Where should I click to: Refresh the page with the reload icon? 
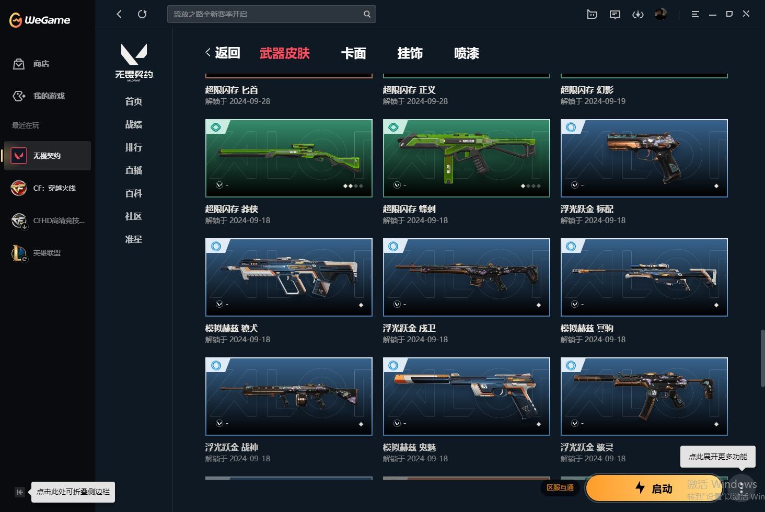(142, 14)
